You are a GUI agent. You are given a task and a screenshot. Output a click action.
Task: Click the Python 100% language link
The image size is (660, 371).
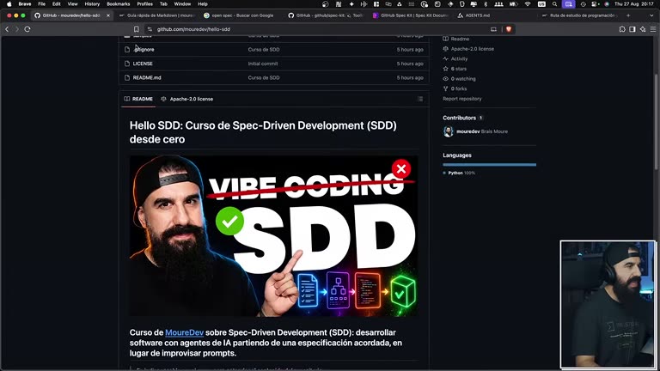[x=461, y=173]
